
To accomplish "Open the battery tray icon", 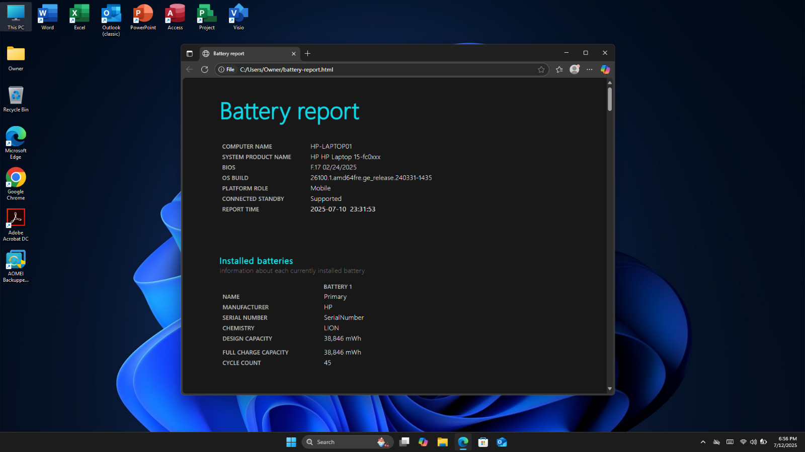I will (x=764, y=442).
